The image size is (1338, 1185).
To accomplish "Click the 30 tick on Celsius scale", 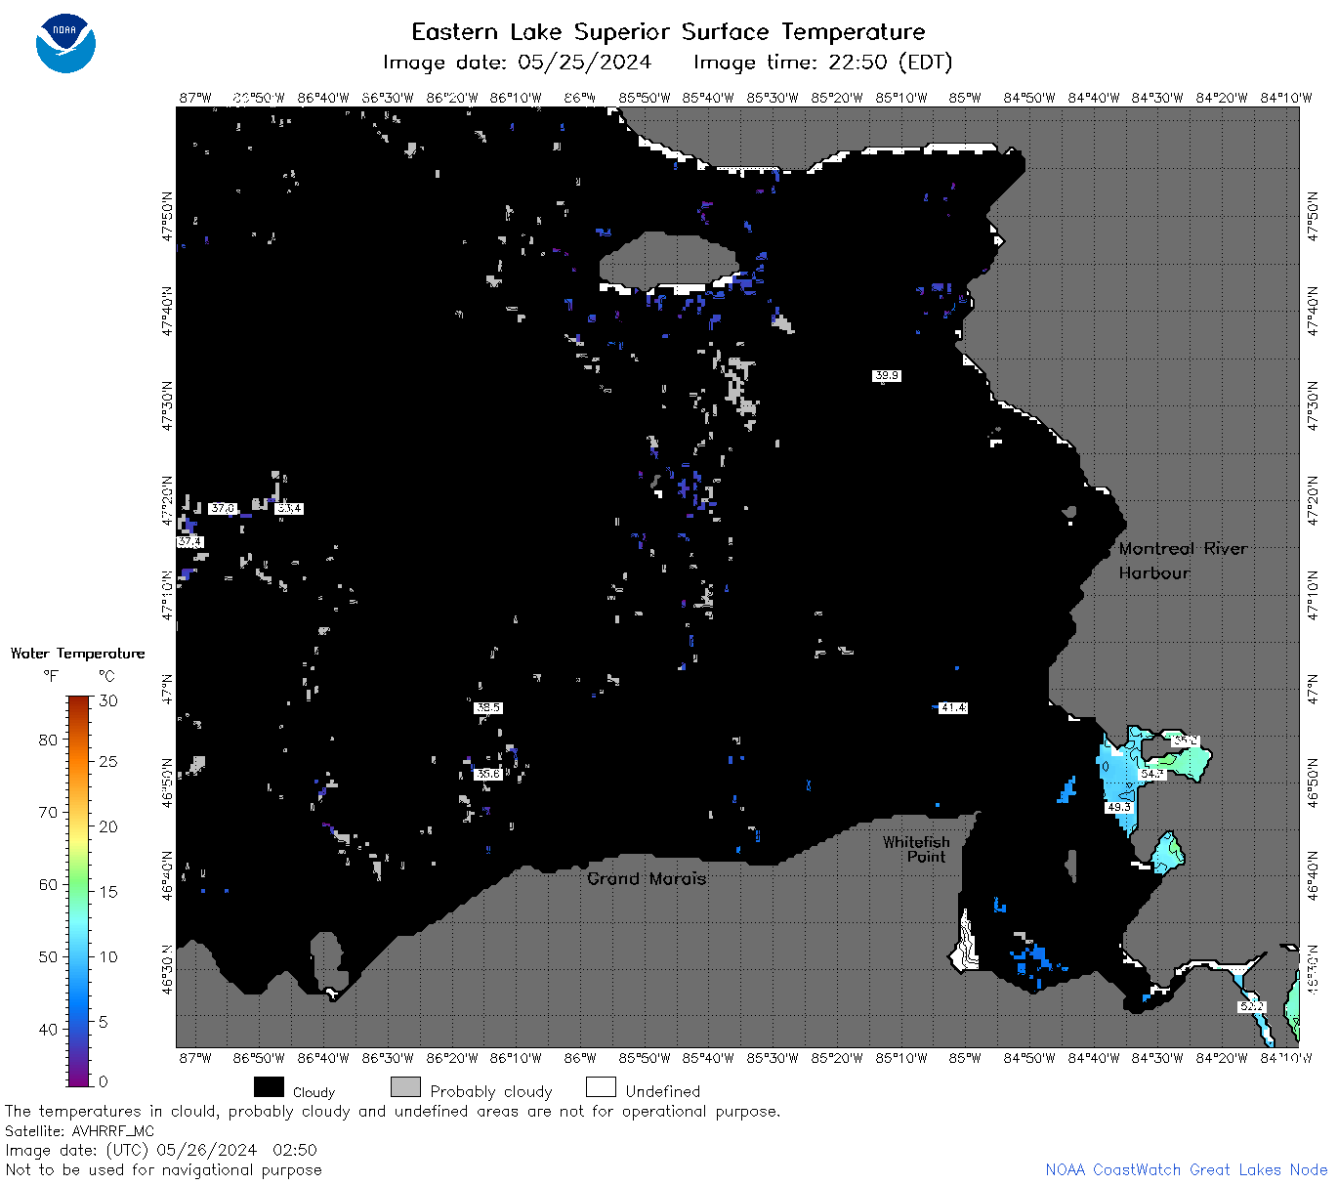I will [108, 700].
